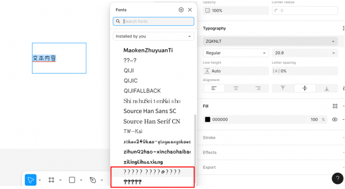Open the 'Installed by you' filter dropdown
The image size is (345, 189).
pos(154,36)
